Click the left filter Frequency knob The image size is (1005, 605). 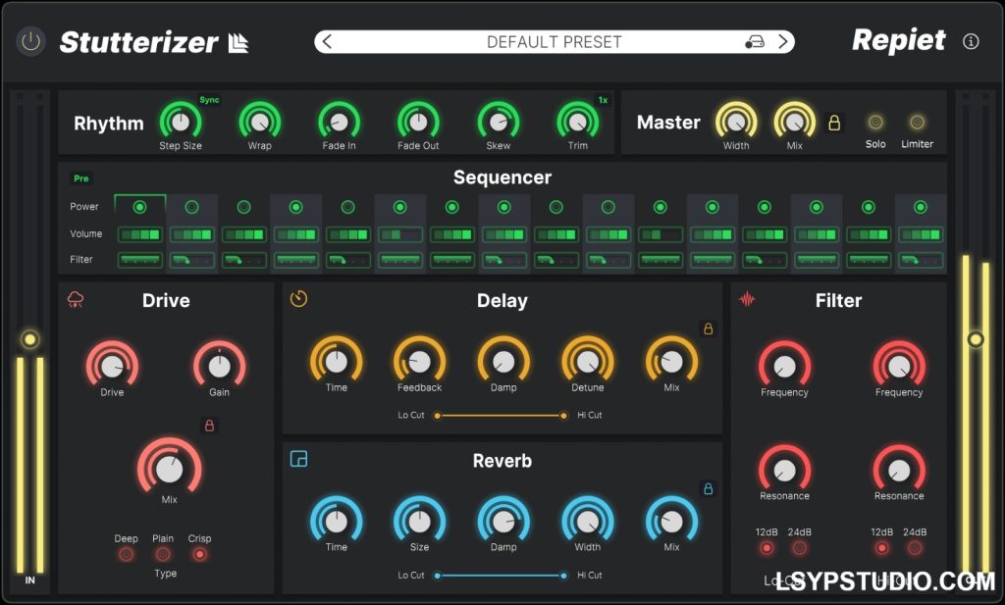coord(784,366)
